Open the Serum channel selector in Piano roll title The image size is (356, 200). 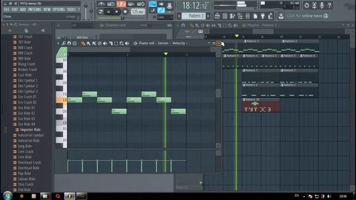(163, 43)
